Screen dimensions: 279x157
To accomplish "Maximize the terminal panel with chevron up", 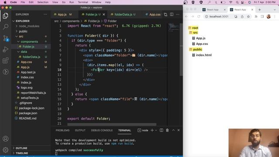I will click(x=174, y=130).
